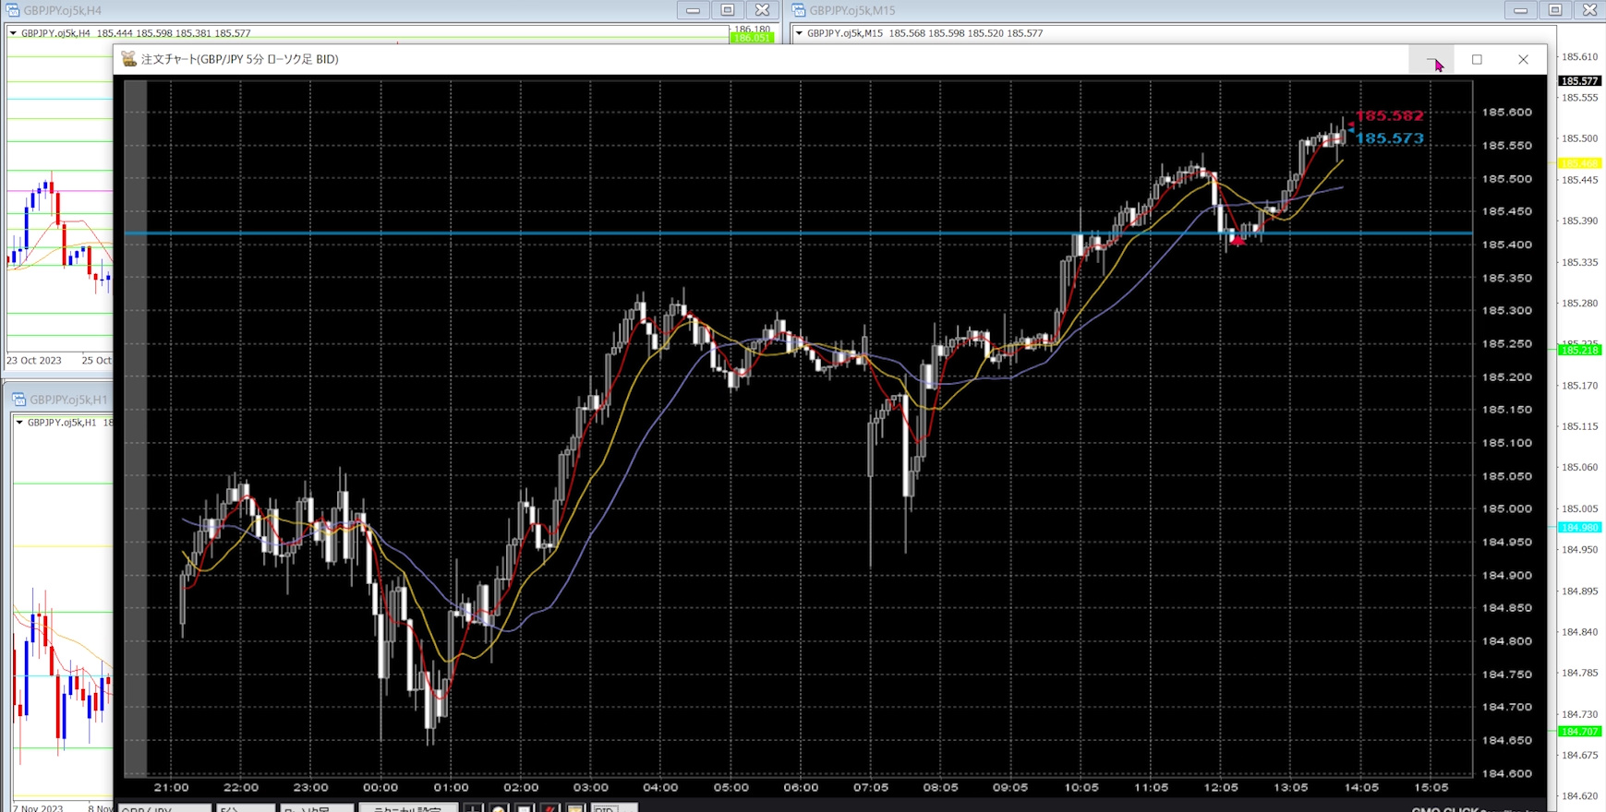1606x812 pixels.
Task: Toggle the BID price button in bottom toolbar
Action: click(606, 808)
